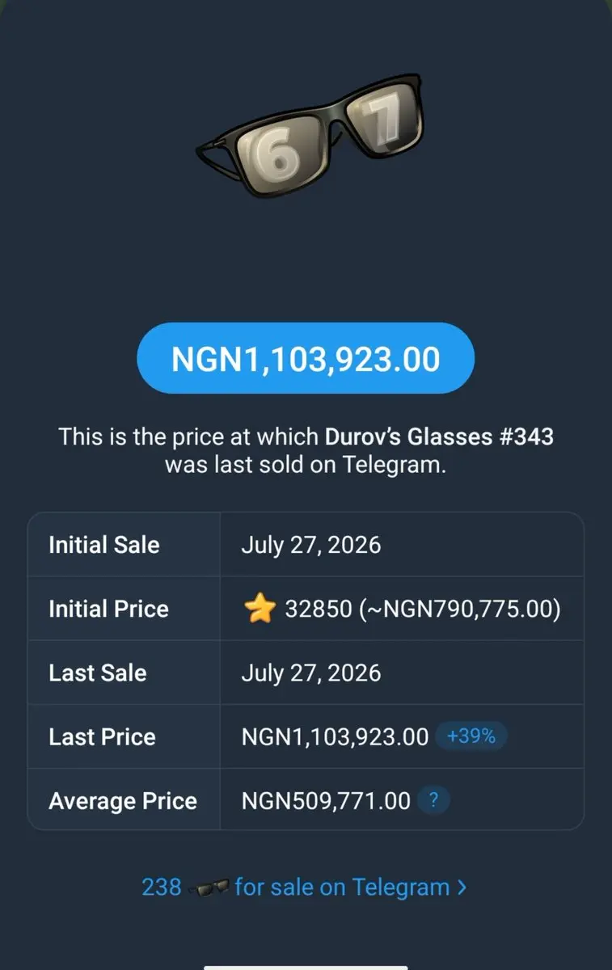Select the Last Price row label
This screenshot has height=970, width=612.
(102, 737)
